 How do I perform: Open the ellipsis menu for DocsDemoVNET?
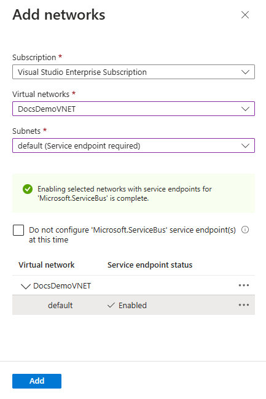244,285
